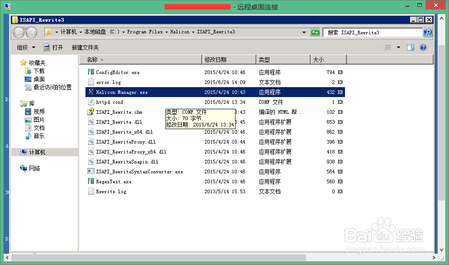This screenshot has height=265, width=449.
Task: Expand the address bar history dropdown
Action: tap(304, 33)
